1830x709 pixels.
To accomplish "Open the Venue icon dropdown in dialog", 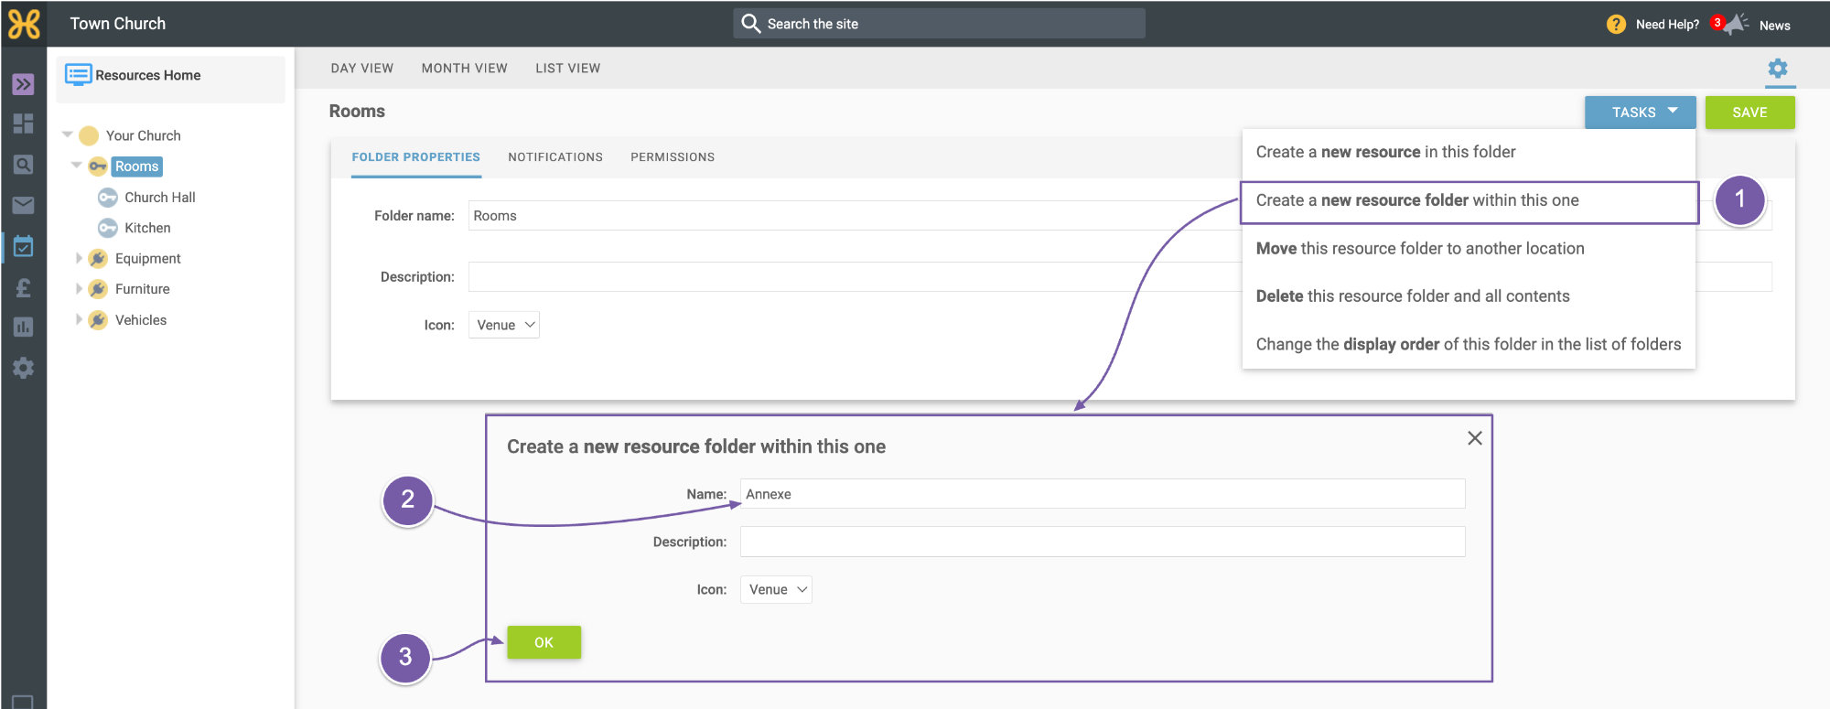I will click(x=776, y=589).
